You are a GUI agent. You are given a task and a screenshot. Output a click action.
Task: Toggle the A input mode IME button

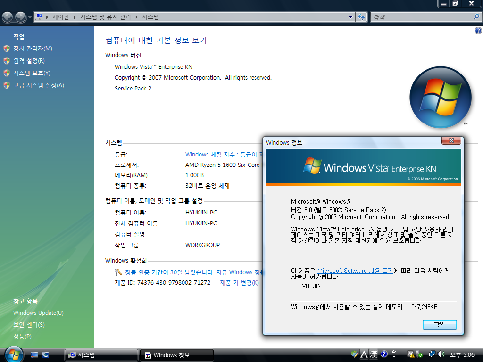click(x=364, y=354)
